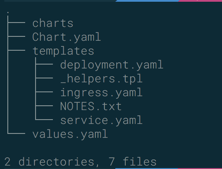Click the Chart.yaml file name
The image size is (222, 169).
66,37
